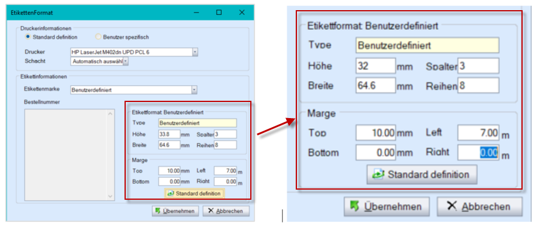Viewport: 537px width, 226px height.
Task: Close the EtikettenFormat window
Action: [242, 13]
